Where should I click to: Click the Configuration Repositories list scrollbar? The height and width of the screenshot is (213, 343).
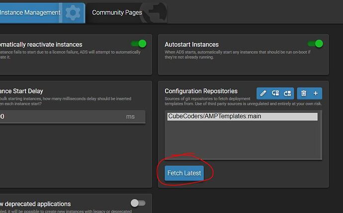click(321, 135)
